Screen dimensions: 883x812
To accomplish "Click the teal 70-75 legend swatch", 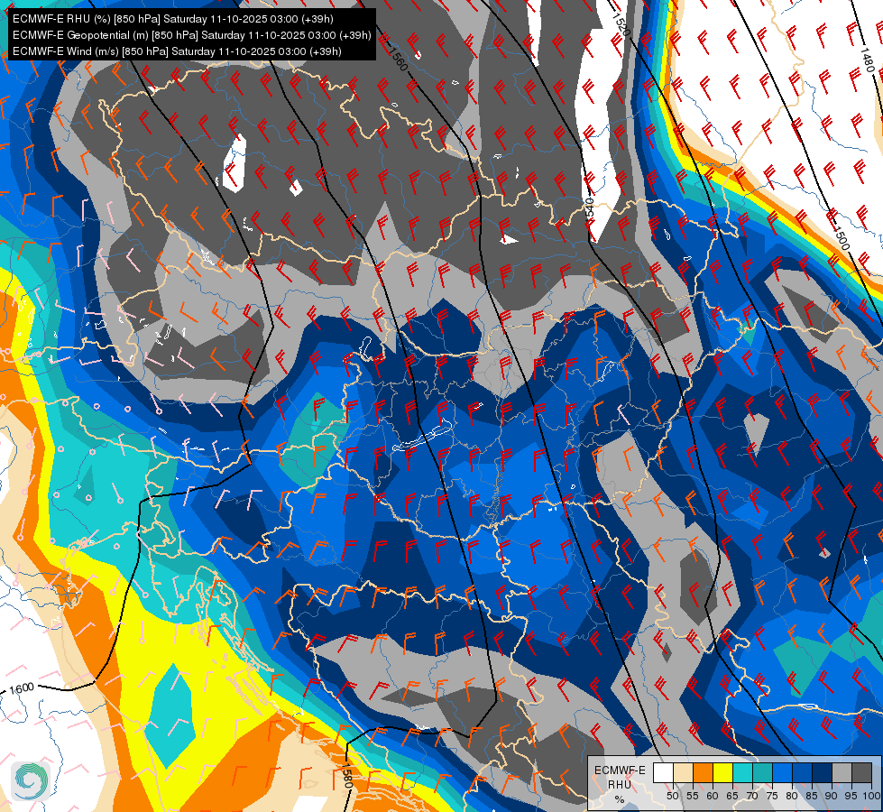I will tap(762, 772).
